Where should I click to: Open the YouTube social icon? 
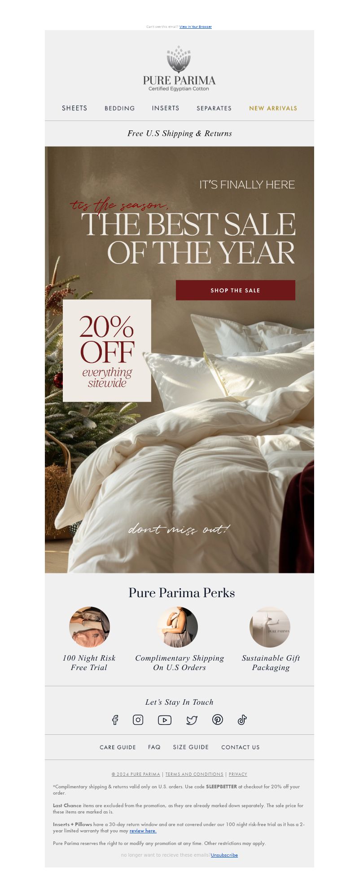coord(165,720)
